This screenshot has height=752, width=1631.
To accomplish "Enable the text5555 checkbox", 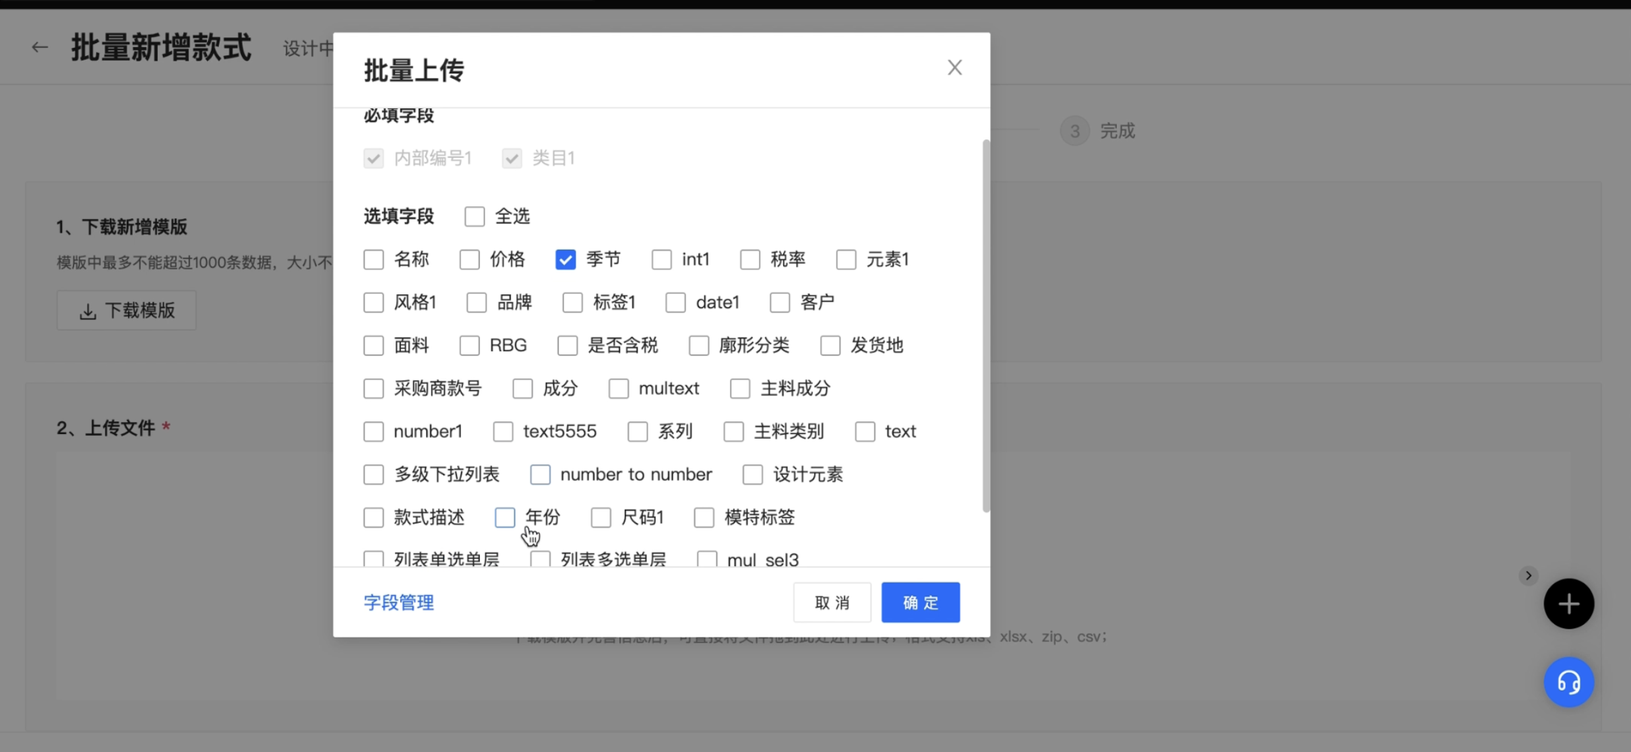I will pyautogui.click(x=503, y=431).
